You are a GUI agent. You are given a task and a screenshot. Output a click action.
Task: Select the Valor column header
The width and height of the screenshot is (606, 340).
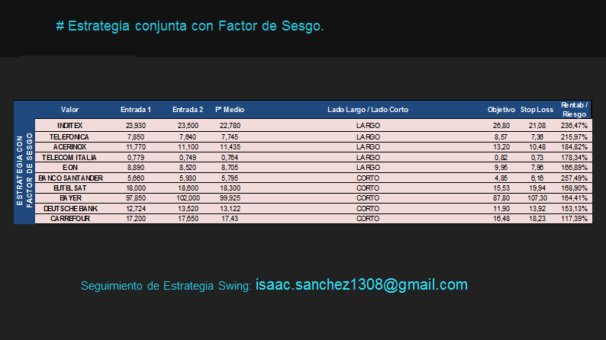pyautogui.click(x=69, y=110)
